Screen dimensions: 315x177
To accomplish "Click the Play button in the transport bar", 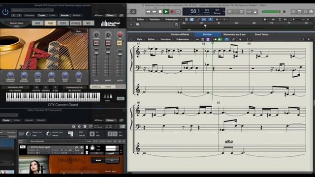I will click(166, 12).
